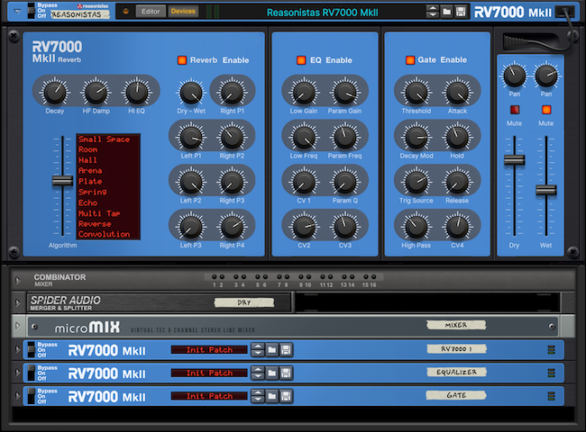Click the Param Gain knob
Screen dimensions: 586x432
pos(345,93)
